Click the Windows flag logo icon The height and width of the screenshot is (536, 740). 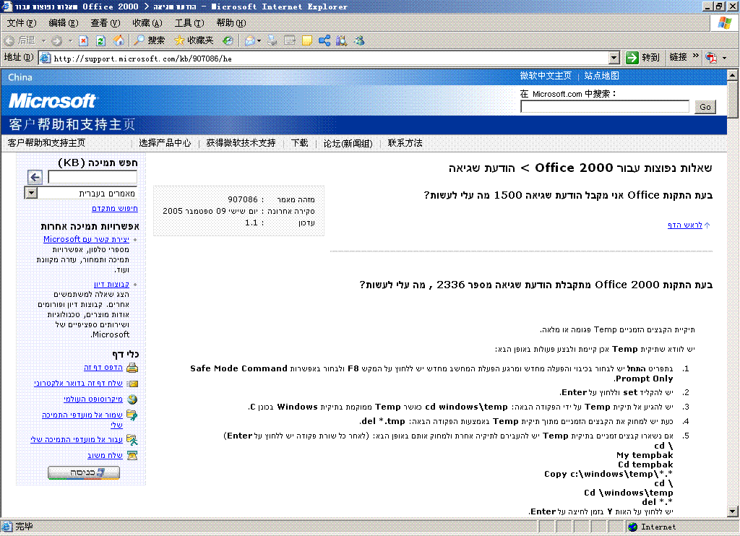click(x=725, y=22)
